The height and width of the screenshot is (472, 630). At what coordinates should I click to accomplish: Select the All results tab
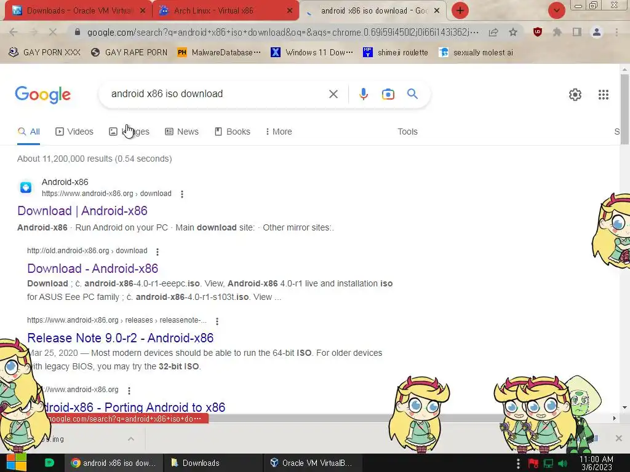click(x=28, y=132)
